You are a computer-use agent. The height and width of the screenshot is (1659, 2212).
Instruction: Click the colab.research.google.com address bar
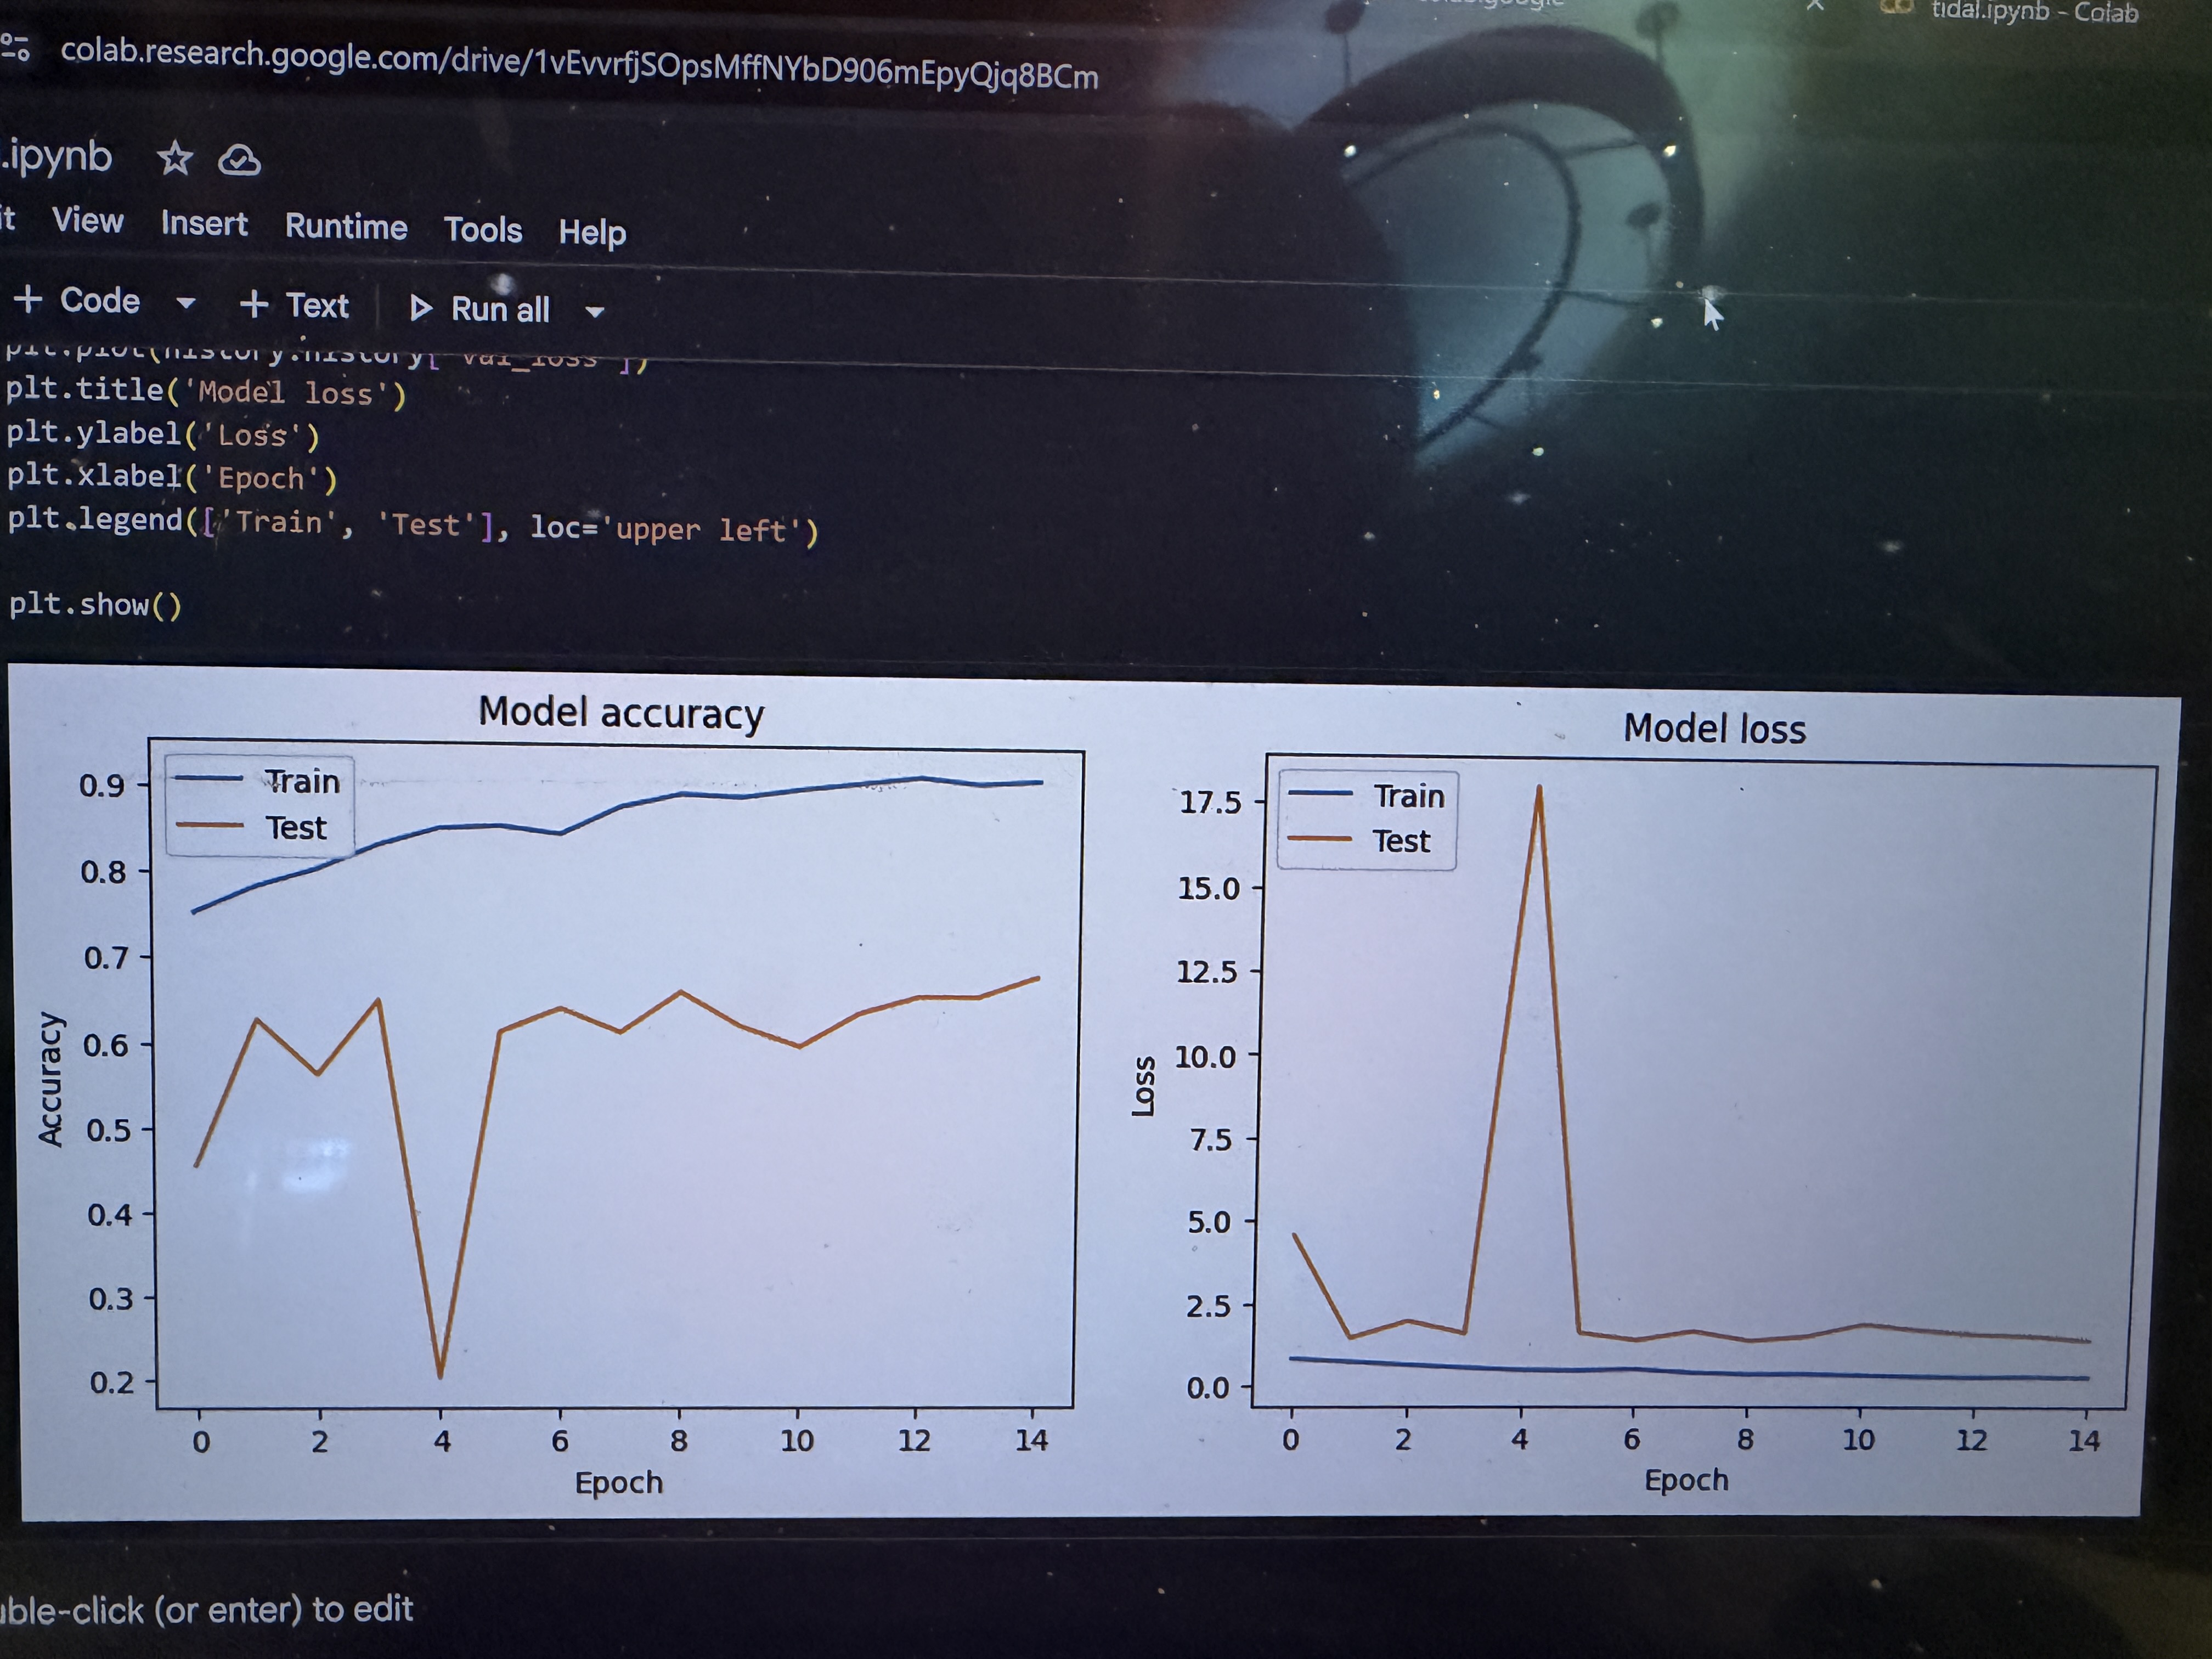click(x=579, y=64)
